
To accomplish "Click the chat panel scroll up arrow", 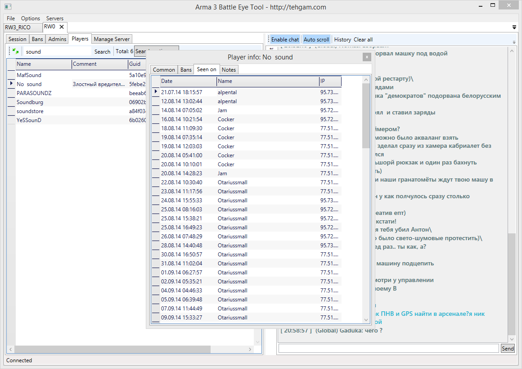I will point(512,50).
